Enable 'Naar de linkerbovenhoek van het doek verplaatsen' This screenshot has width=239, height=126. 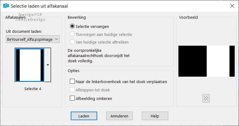point(73,82)
